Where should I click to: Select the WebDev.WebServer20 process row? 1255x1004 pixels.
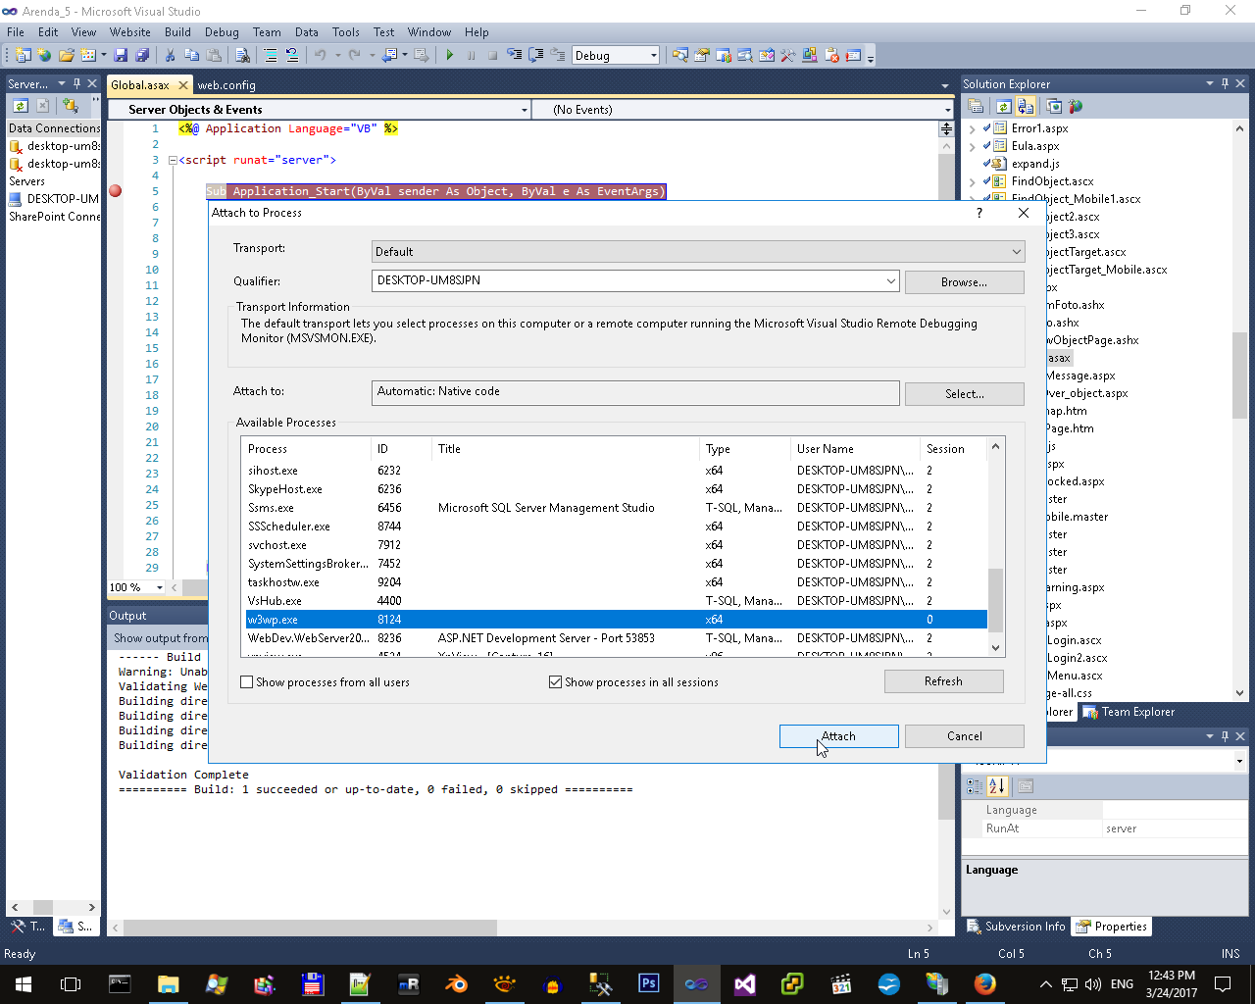pos(616,638)
